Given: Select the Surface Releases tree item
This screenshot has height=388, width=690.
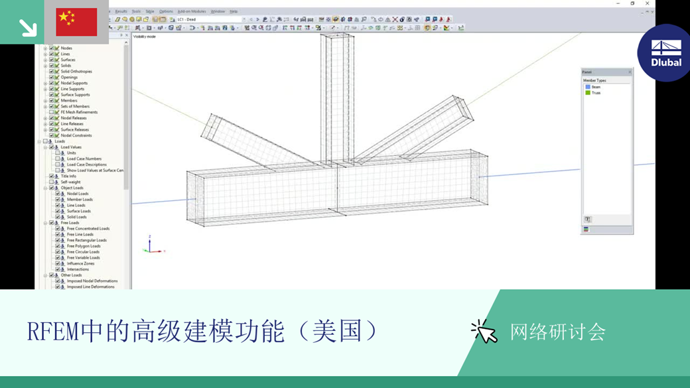Looking at the screenshot, I should (75, 129).
